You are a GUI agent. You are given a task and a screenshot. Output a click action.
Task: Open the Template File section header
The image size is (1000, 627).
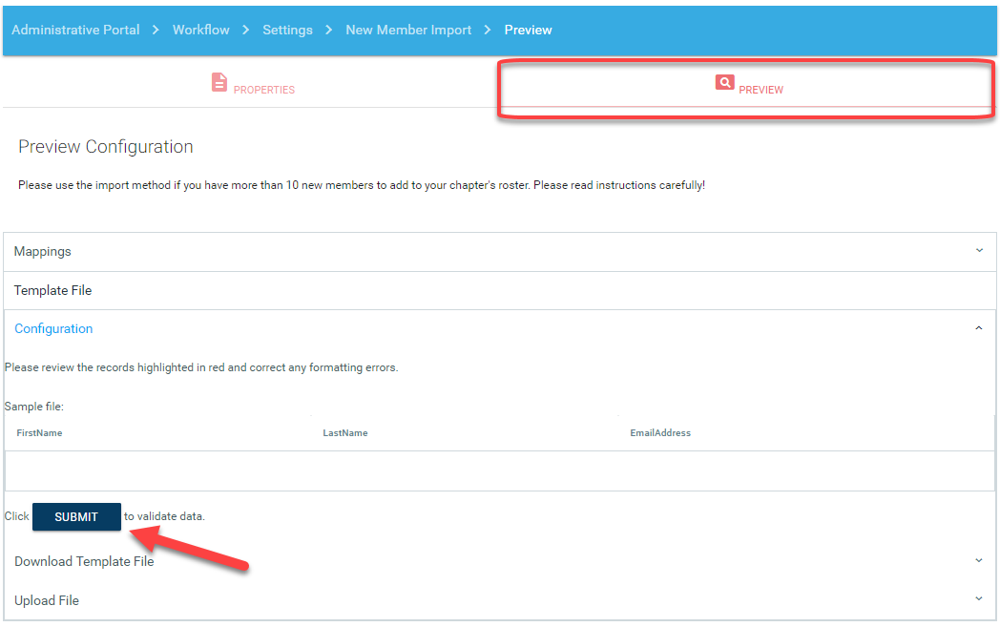point(53,290)
